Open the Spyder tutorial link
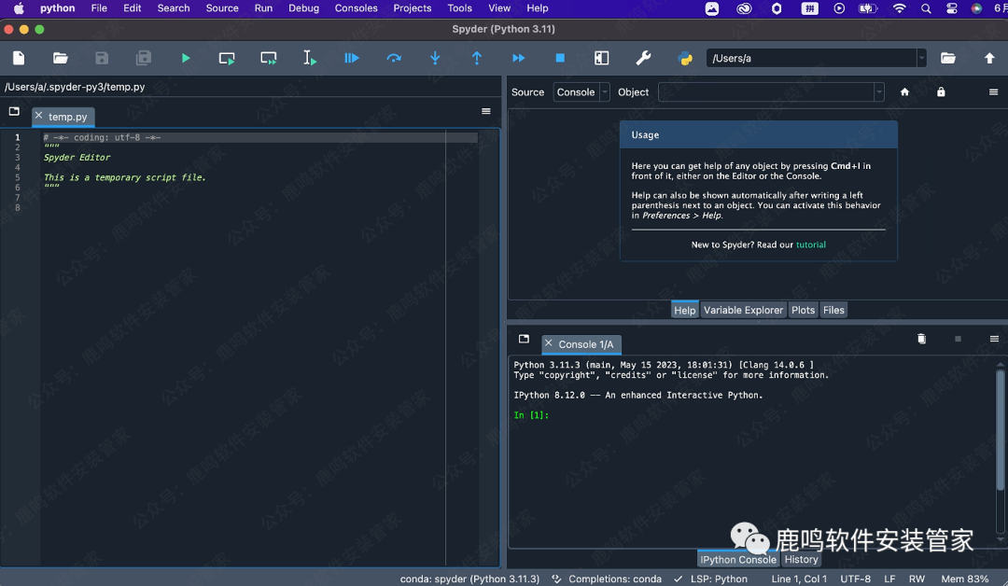Image resolution: width=1008 pixels, height=586 pixels. click(x=810, y=244)
